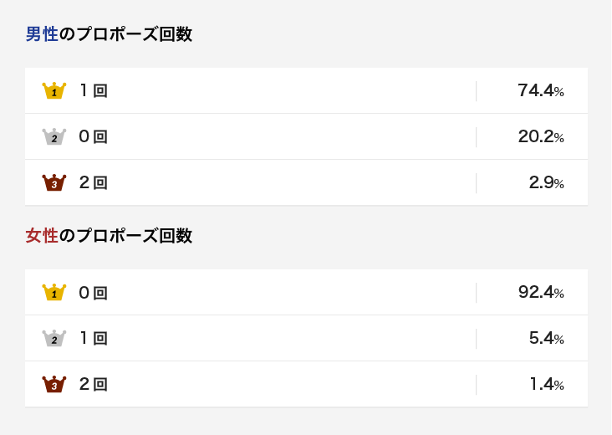Click 2回 label in women's list
Viewport: 612px width, 435px height.
94,384
